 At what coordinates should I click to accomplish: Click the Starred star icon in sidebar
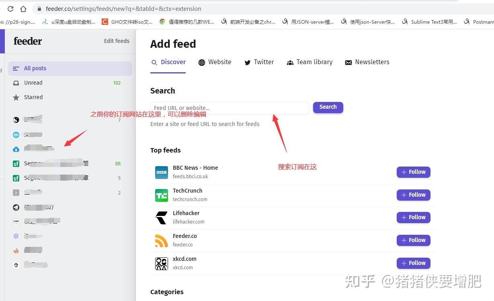pyautogui.click(x=16, y=97)
